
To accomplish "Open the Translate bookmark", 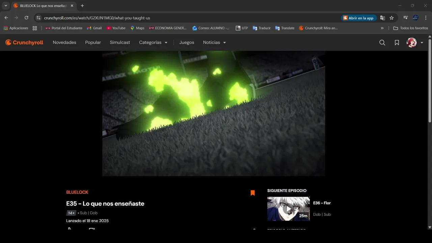I will tap(285, 28).
